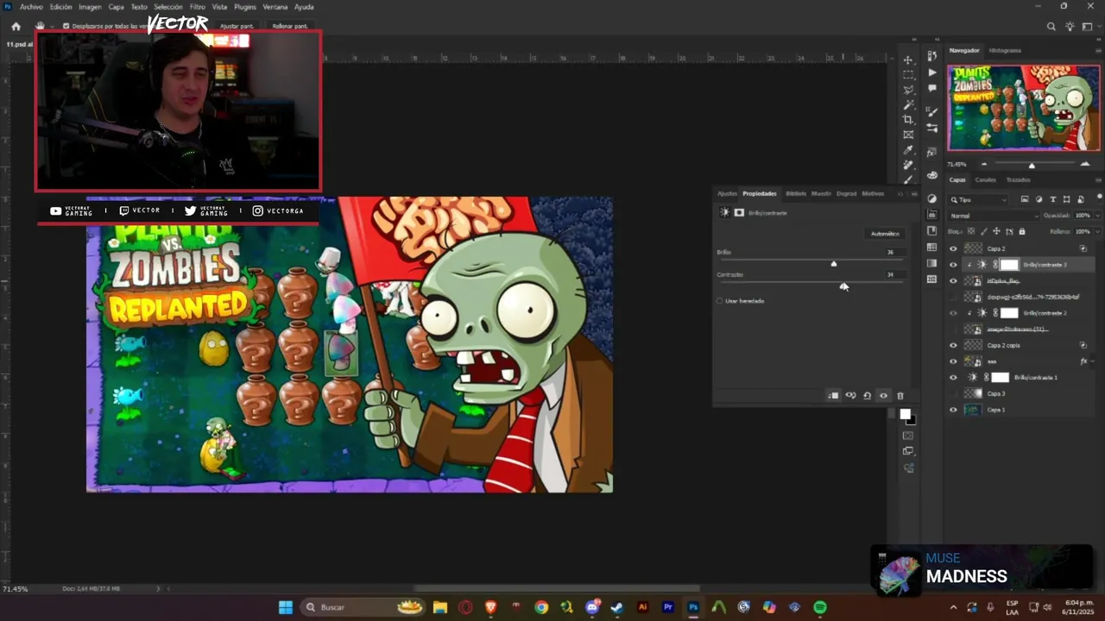This screenshot has width=1105, height=621.
Task: Expand layer effects arrow on aaa layer
Action: click(1093, 361)
